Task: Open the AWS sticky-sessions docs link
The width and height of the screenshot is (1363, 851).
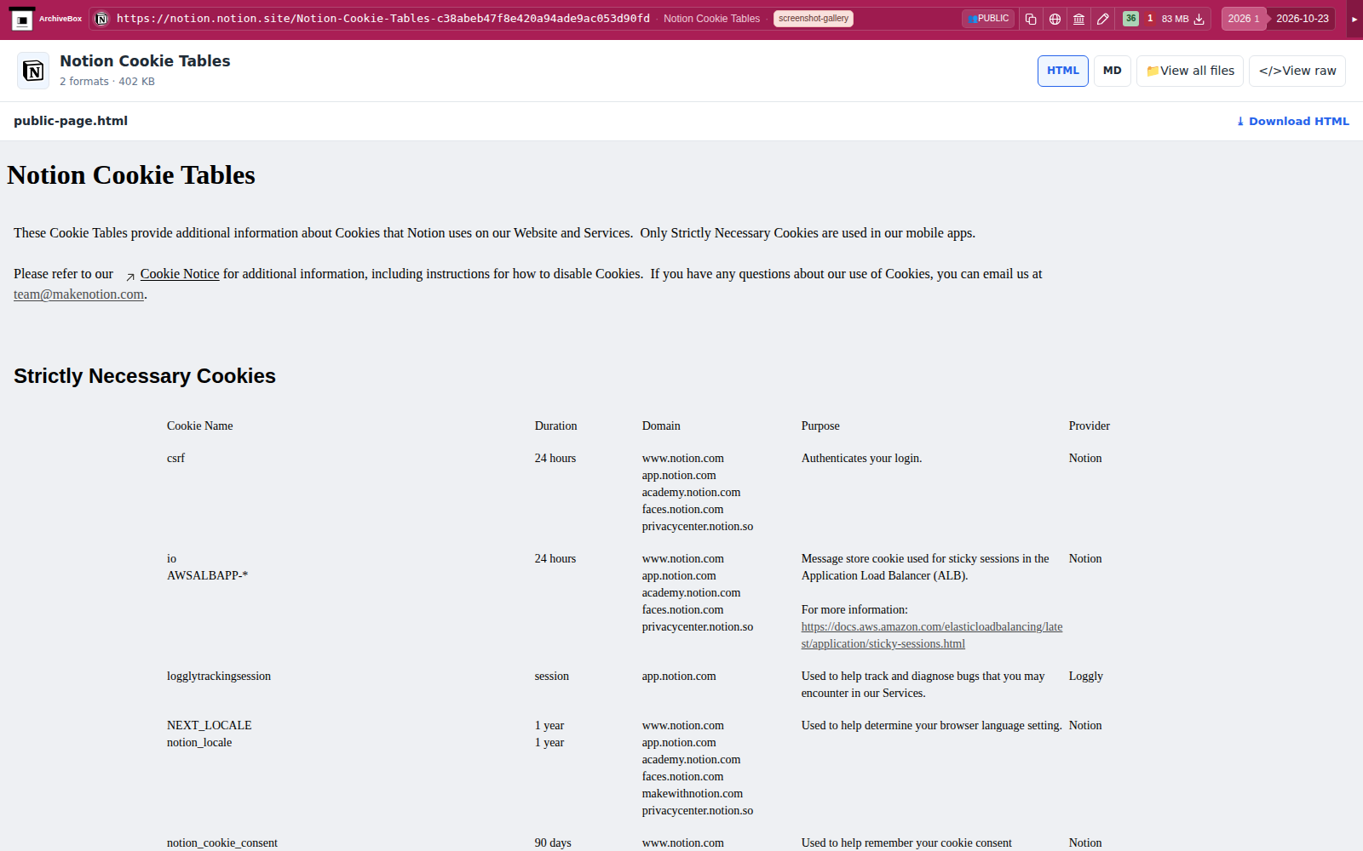Action: click(x=932, y=636)
